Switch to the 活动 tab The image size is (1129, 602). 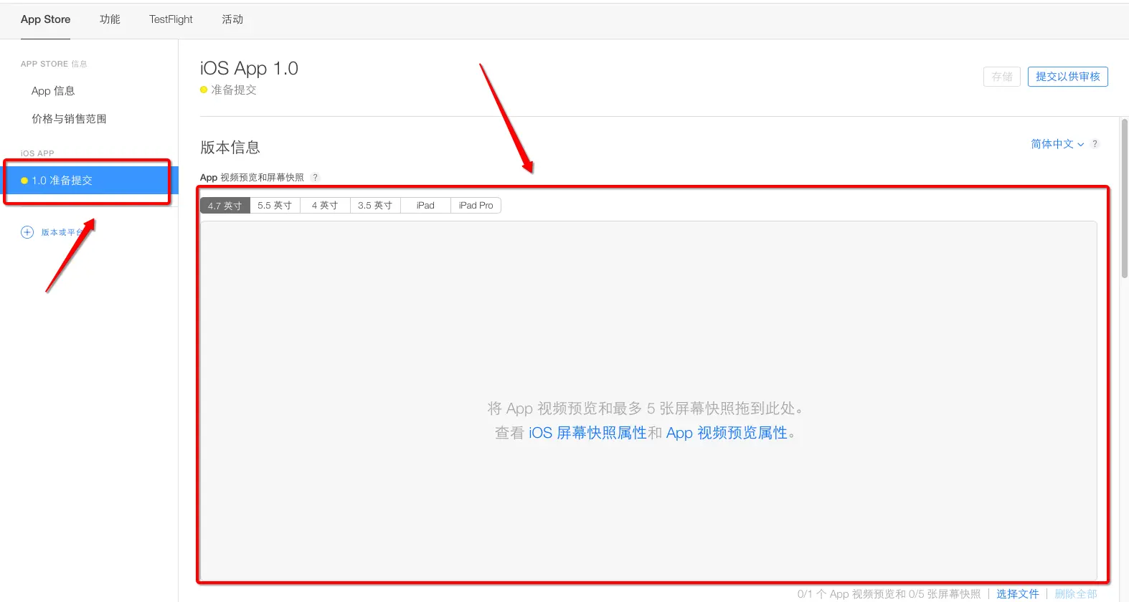(232, 19)
